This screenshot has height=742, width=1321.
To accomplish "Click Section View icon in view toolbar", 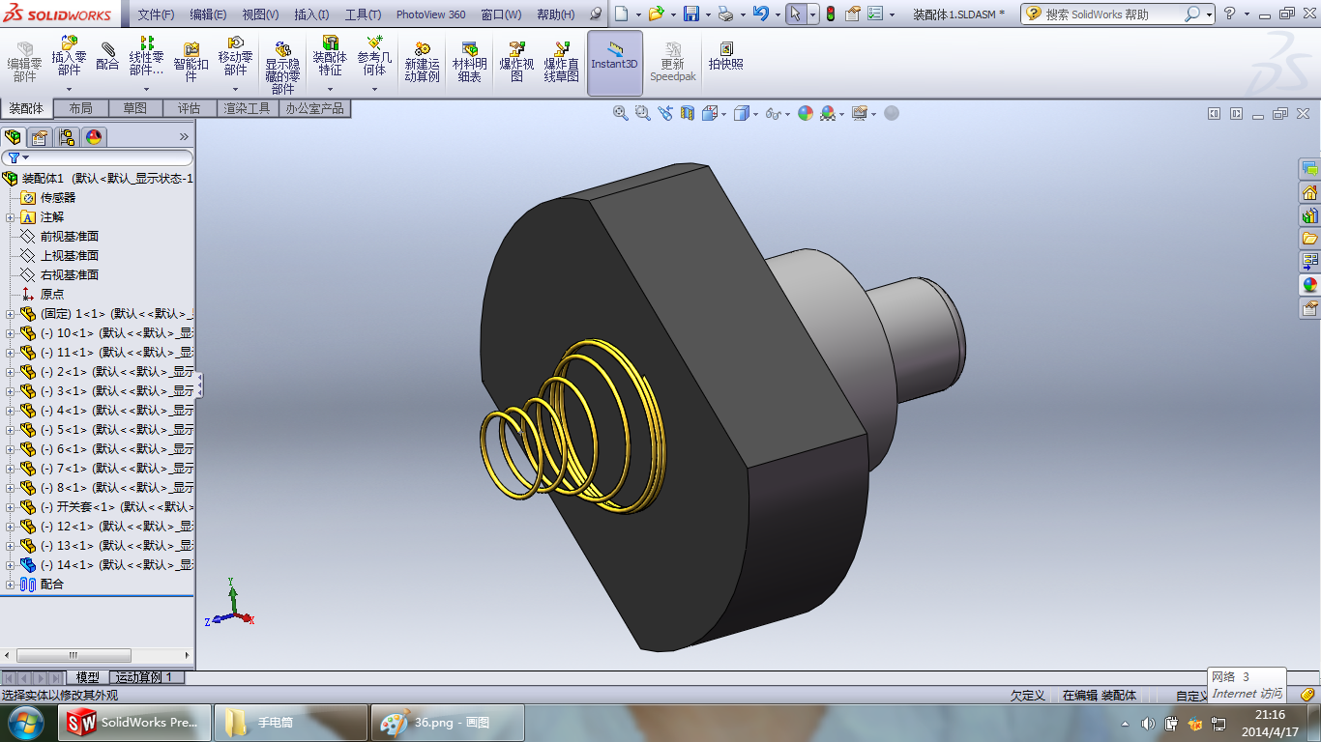I will 688,113.
